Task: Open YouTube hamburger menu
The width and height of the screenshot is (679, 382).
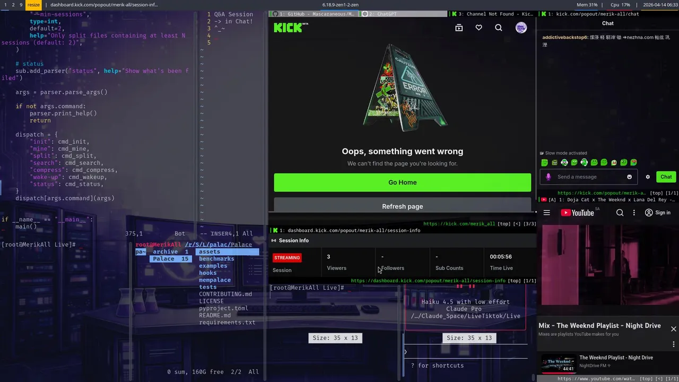Action: [x=547, y=213]
